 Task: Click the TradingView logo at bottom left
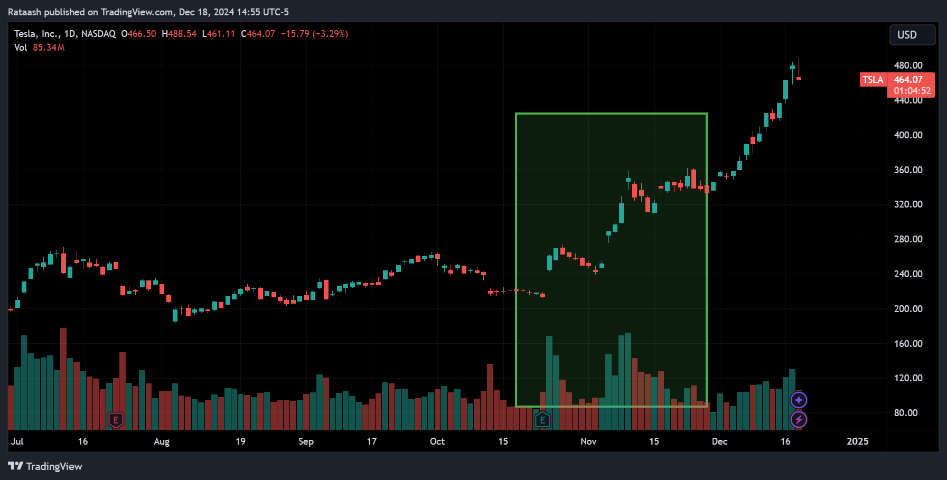click(45, 466)
